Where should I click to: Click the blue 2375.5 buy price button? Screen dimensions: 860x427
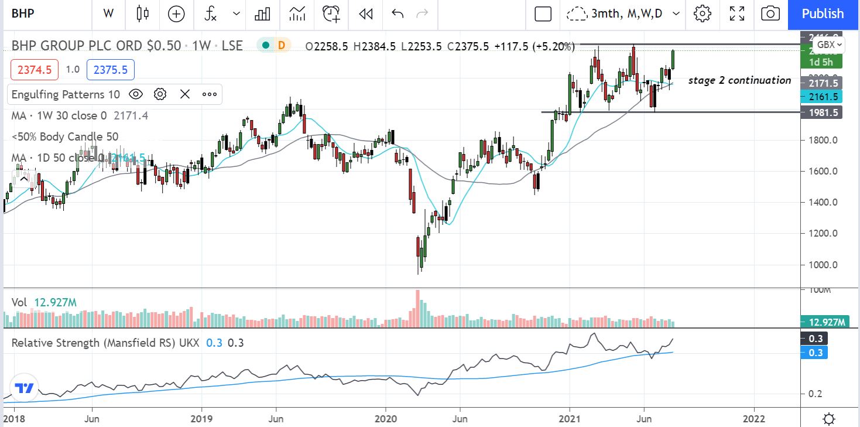tap(111, 70)
